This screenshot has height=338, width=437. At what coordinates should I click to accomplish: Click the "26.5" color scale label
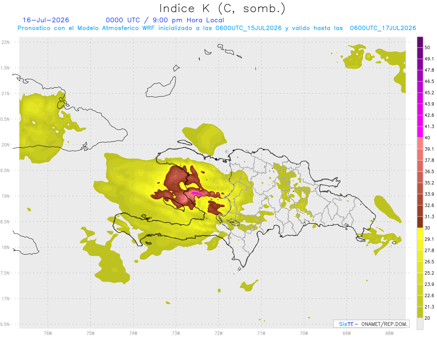[429, 262]
